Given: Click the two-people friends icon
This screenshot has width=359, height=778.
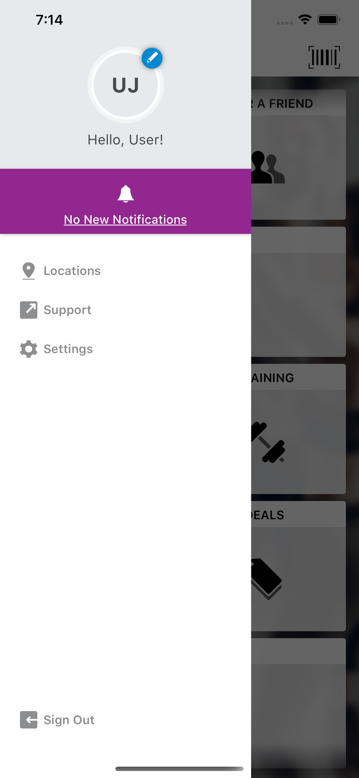Looking at the screenshot, I should coord(268,167).
